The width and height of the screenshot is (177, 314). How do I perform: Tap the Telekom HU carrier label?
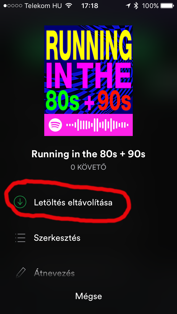point(43,6)
